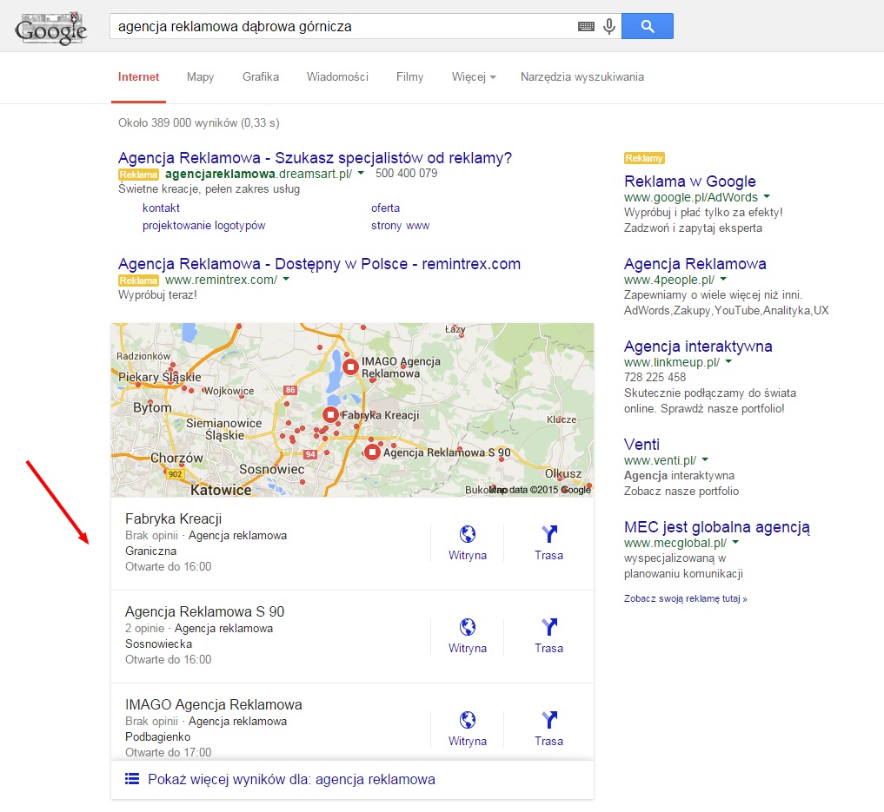
Task: Click the Google logo
Action: click(50, 28)
